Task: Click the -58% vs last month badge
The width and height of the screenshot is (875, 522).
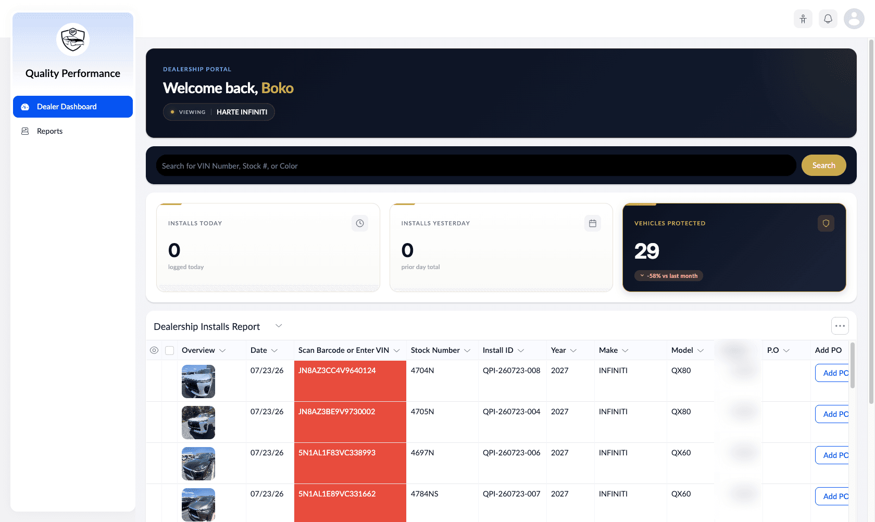Action: [x=669, y=276]
